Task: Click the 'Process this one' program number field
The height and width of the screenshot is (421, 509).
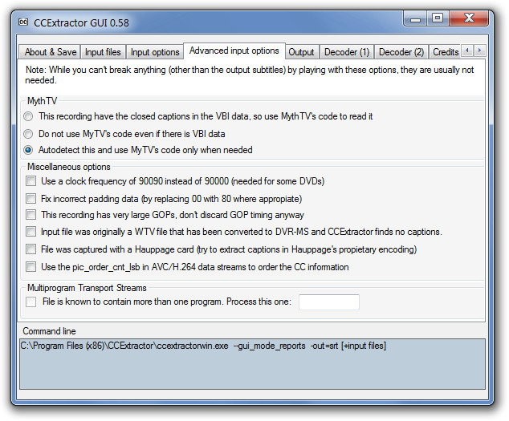Action: click(329, 302)
